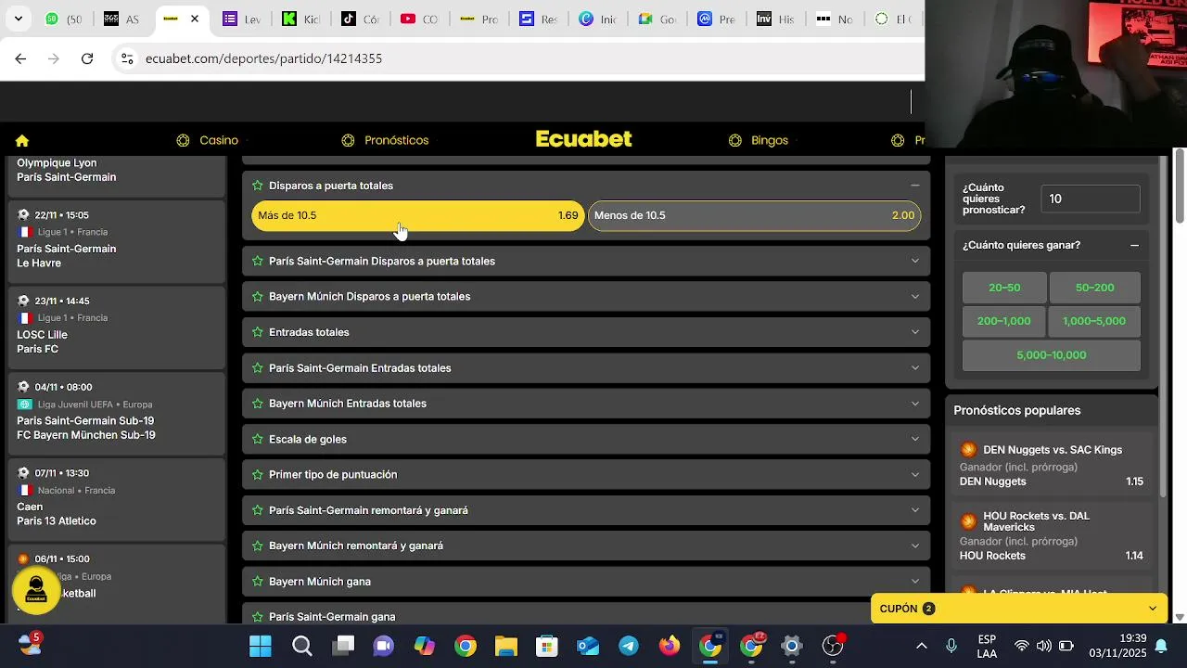Open OBS Studio from the taskbar
Viewport: 1187px width, 668px height.
tap(833, 646)
